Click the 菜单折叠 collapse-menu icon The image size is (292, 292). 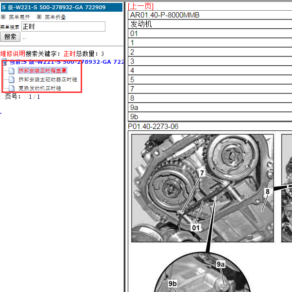(x=39, y=17)
